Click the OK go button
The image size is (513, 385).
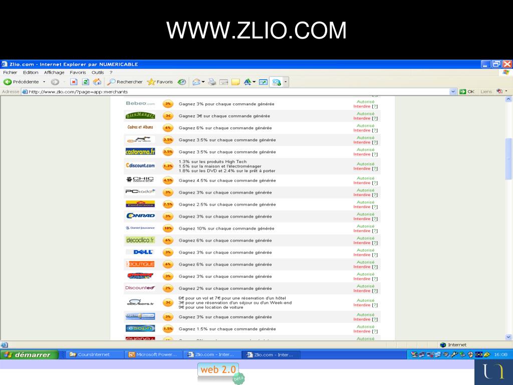point(467,92)
